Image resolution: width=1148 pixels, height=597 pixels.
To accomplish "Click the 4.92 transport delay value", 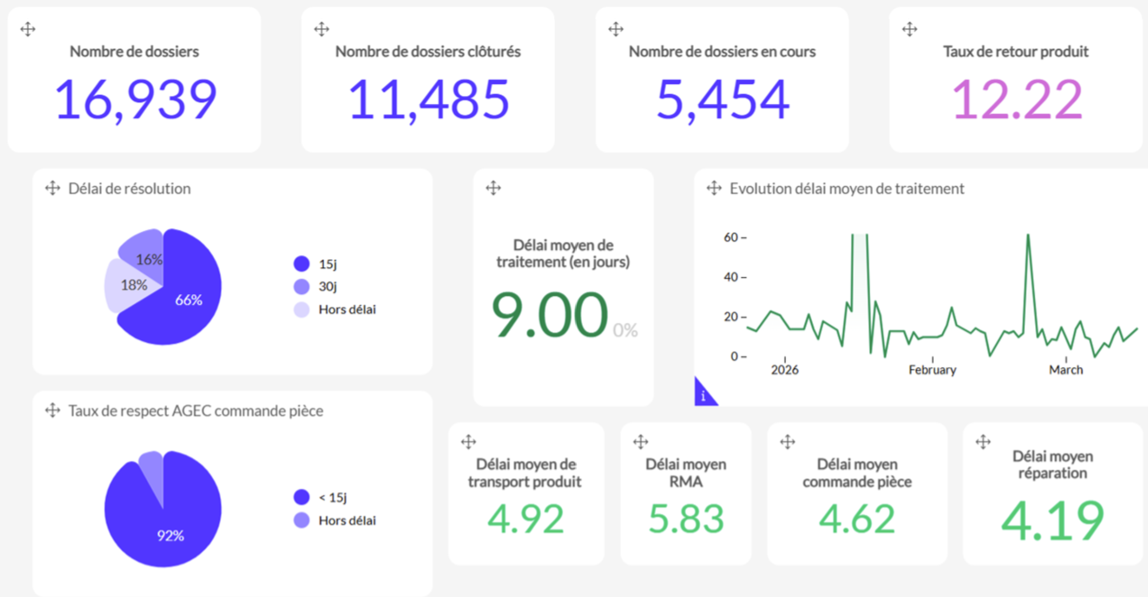I will pos(526,519).
